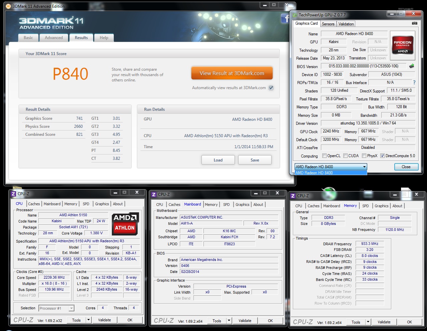Click the NB Frequency value 1120.0 MHz
This screenshot has width=427, height=331.
coord(395,230)
